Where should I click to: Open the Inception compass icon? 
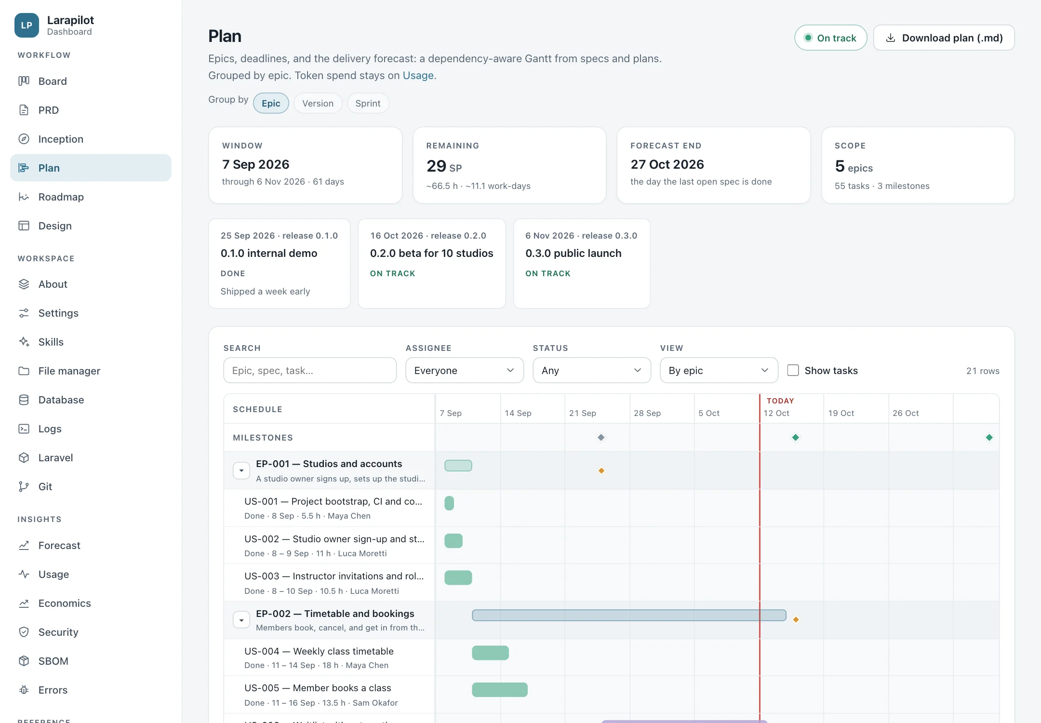click(24, 139)
